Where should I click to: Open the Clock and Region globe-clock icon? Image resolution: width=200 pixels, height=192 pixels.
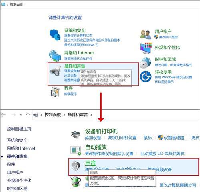coord(146,62)
